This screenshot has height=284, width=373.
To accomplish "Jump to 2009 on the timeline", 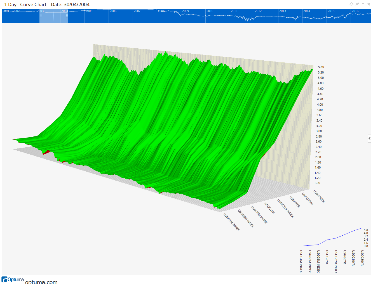I will coord(186,11).
